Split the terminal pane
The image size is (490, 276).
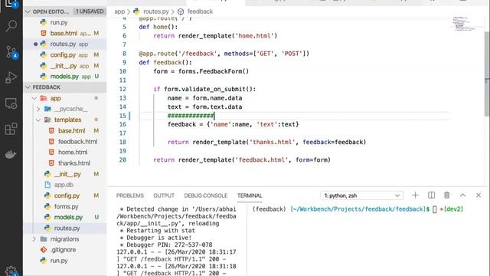point(431,195)
